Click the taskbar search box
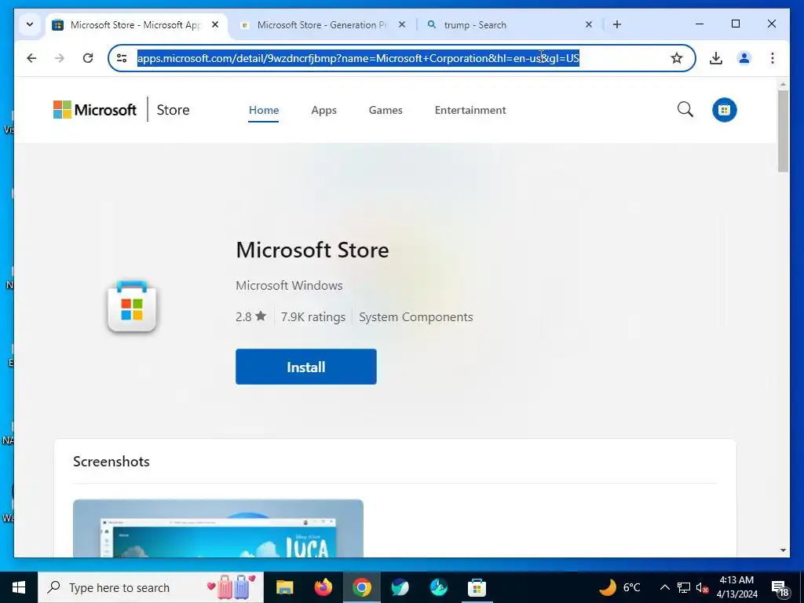804x603 pixels. [x=151, y=587]
